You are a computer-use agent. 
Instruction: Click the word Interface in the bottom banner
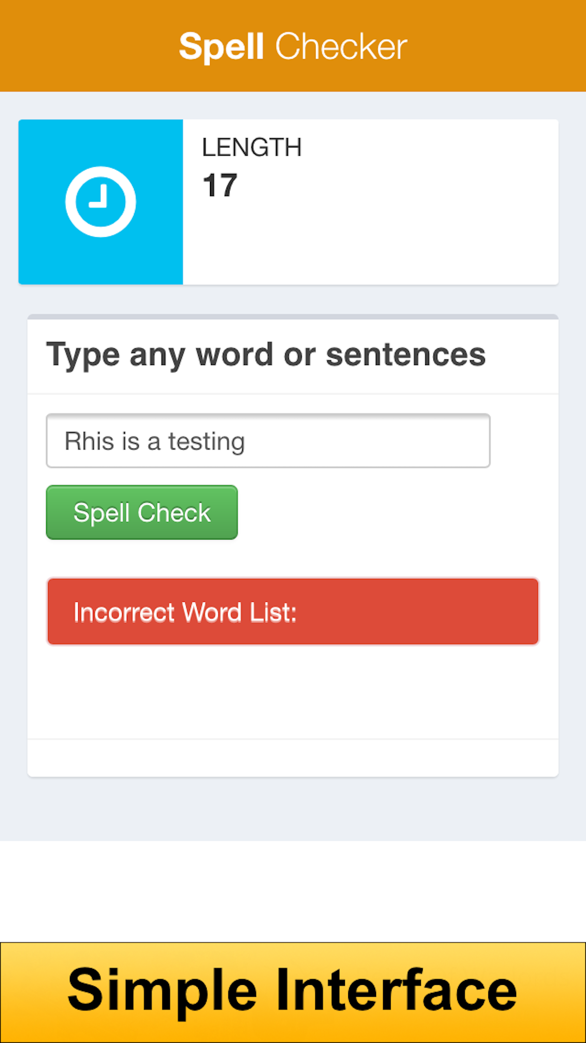pos(396,989)
